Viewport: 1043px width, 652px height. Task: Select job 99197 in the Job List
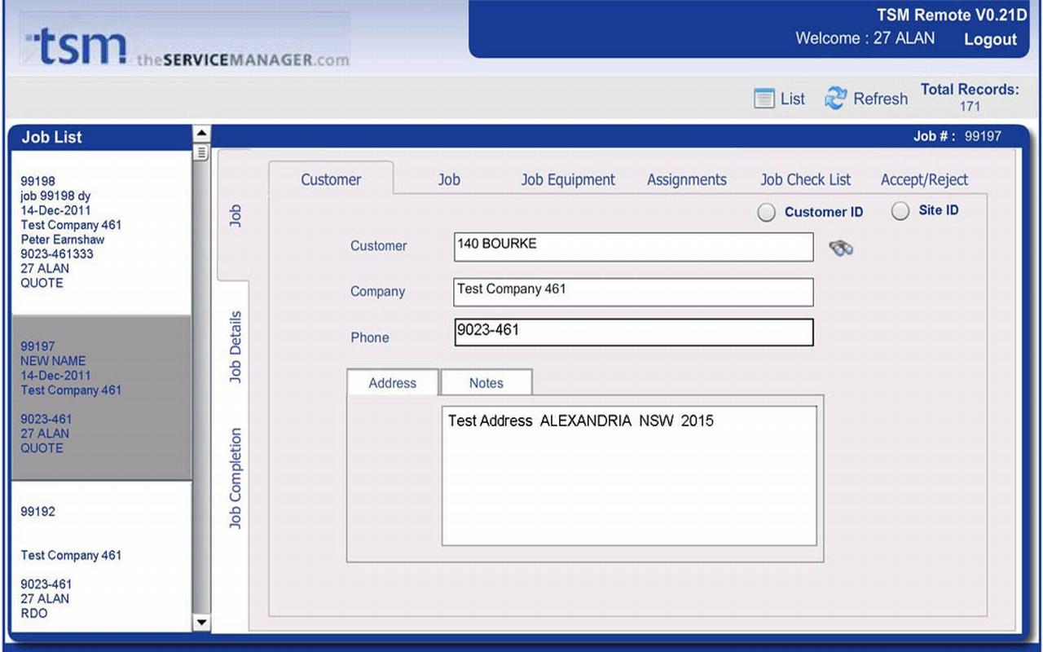tap(102, 398)
